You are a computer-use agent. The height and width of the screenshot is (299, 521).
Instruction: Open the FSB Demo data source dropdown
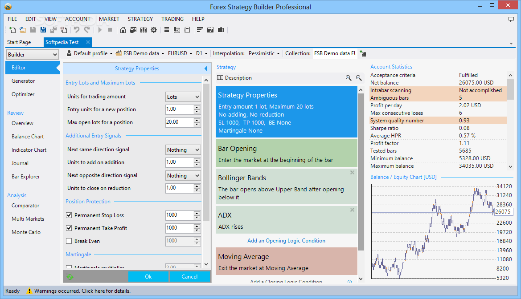tap(140, 53)
